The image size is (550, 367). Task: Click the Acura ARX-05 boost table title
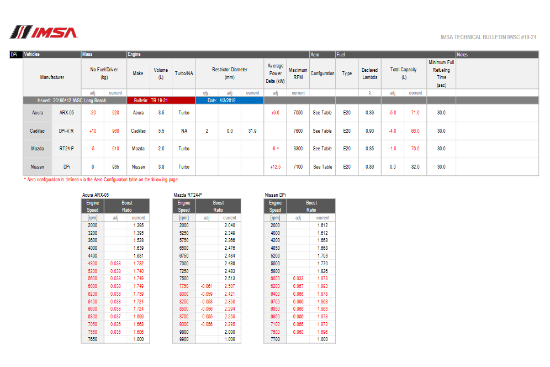[x=96, y=195]
